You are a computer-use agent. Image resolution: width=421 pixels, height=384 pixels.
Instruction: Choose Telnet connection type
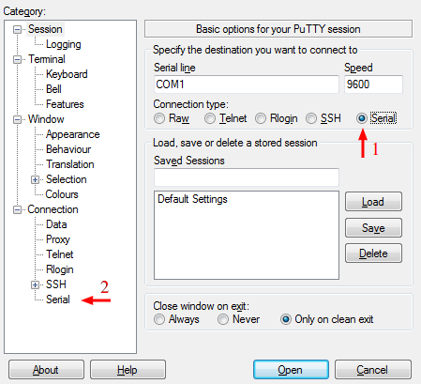pyautogui.click(x=210, y=118)
